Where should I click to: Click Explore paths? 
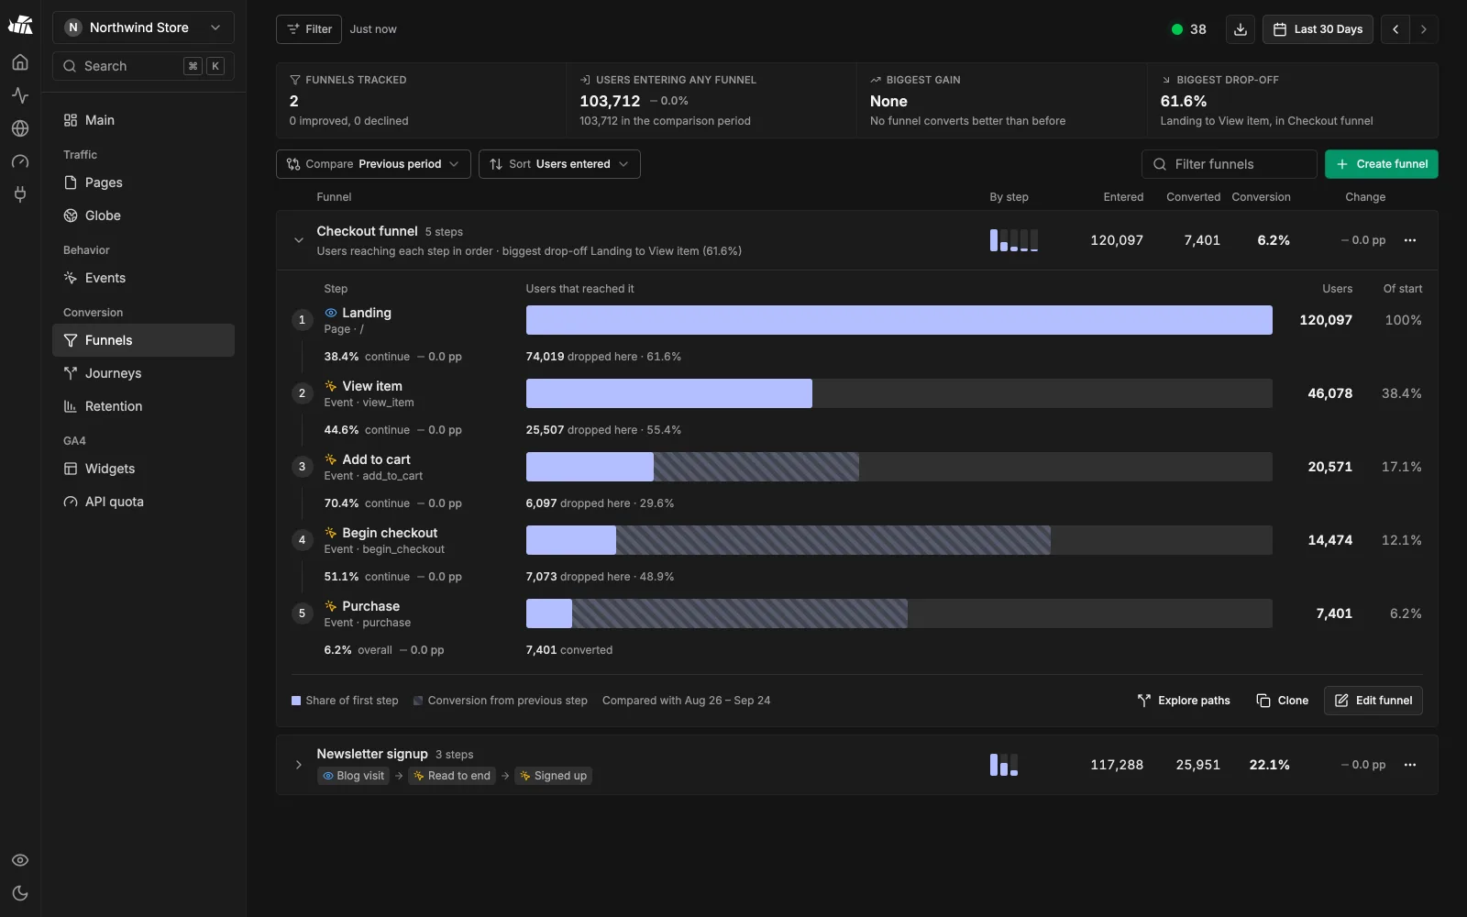click(1184, 701)
